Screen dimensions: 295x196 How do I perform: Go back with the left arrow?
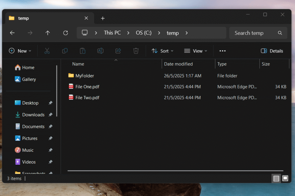click(x=12, y=33)
